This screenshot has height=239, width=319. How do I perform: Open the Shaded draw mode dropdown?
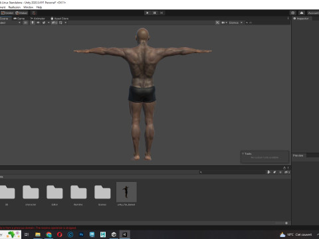(x=10, y=23)
